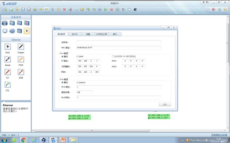Select the cloud device category

point(12,31)
